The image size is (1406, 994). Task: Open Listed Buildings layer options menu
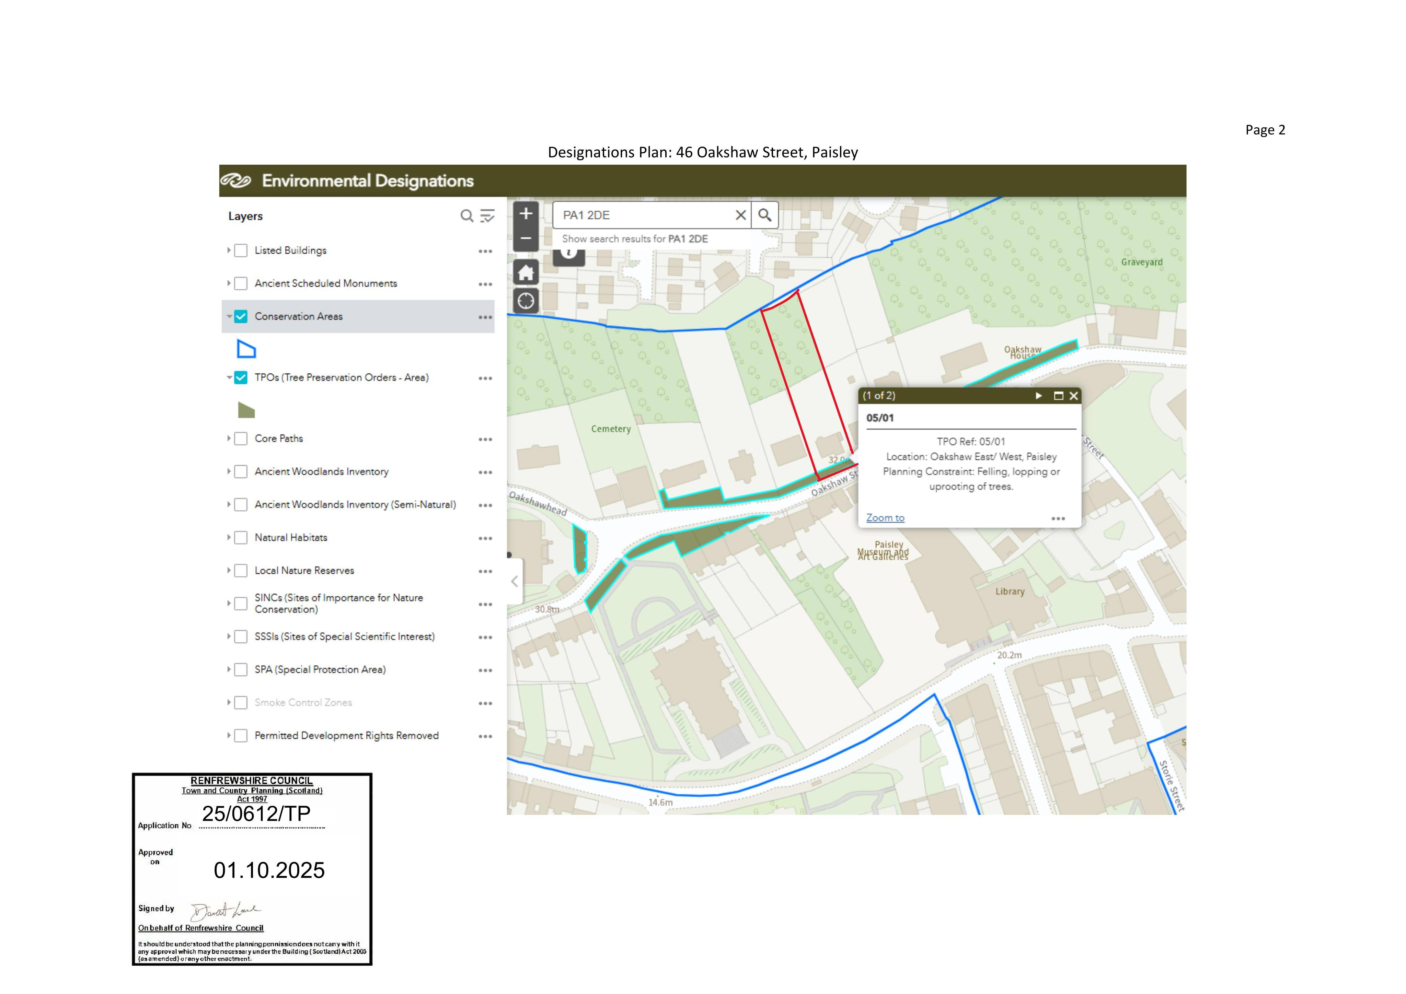coord(486,251)
